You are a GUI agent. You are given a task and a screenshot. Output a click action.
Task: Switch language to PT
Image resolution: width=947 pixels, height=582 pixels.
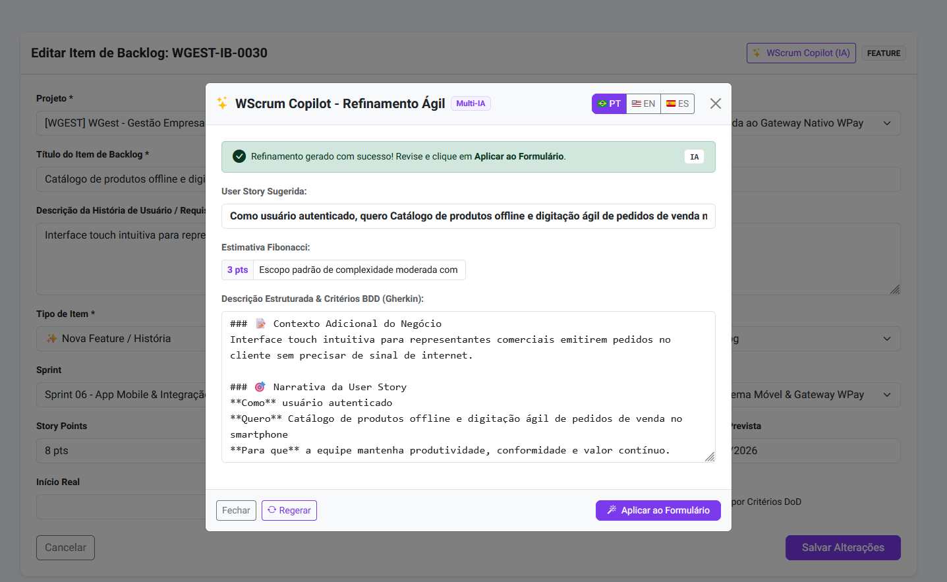point(609,103)
